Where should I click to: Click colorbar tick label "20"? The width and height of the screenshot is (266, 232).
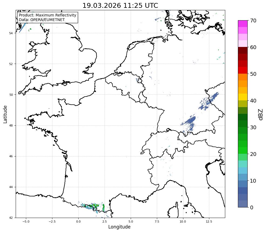[253, 154]
